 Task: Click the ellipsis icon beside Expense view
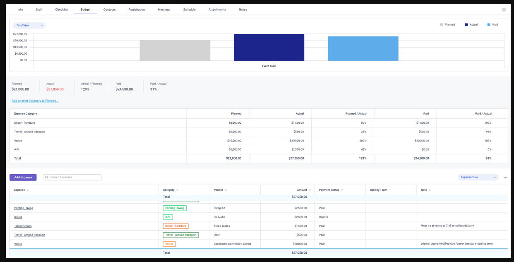505,177
